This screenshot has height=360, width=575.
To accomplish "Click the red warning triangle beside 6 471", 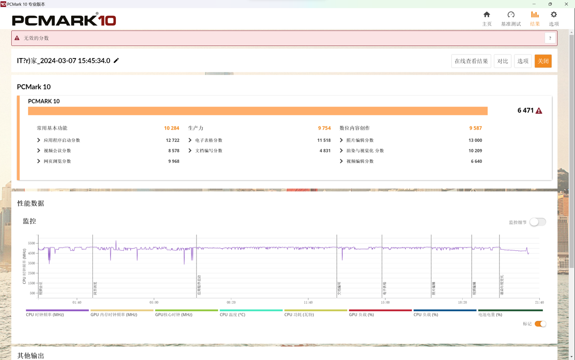I will (x=539, y=111).
